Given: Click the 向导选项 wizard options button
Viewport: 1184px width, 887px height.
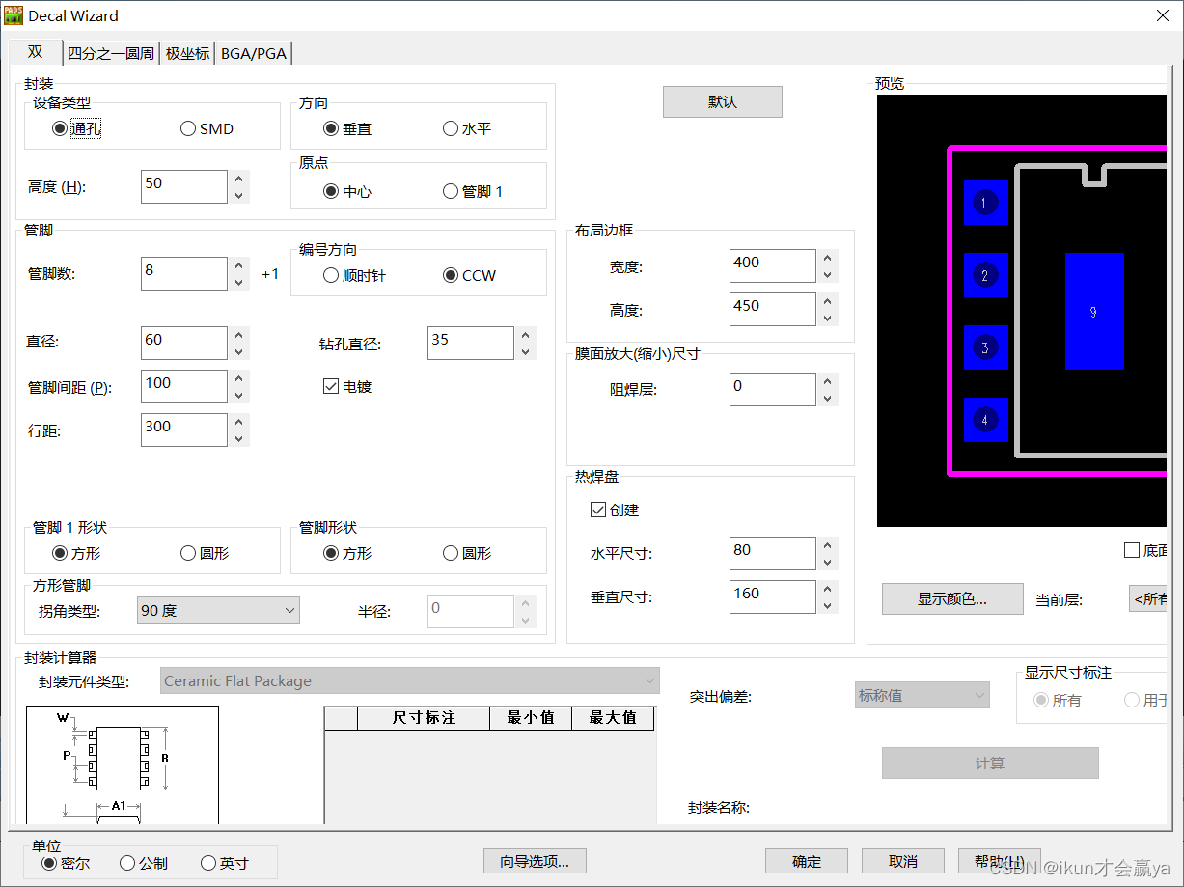Looking at the screenshot, I should tap(535, 861).
